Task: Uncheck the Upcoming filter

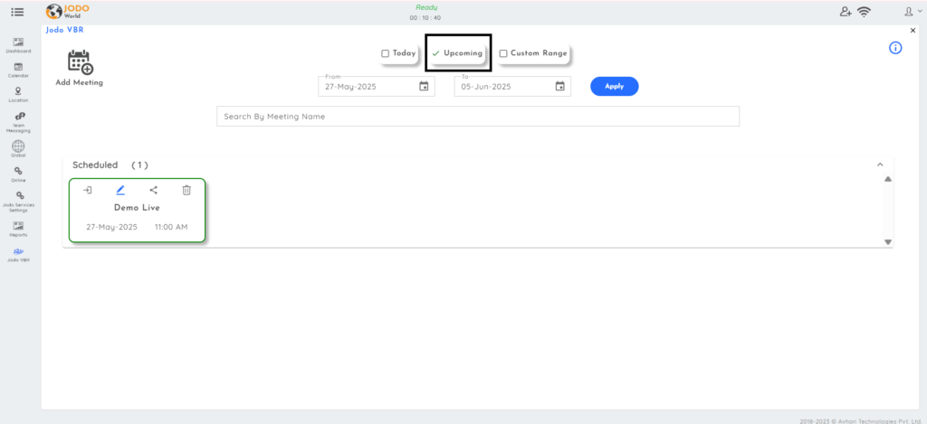Action: coord(435,53)
